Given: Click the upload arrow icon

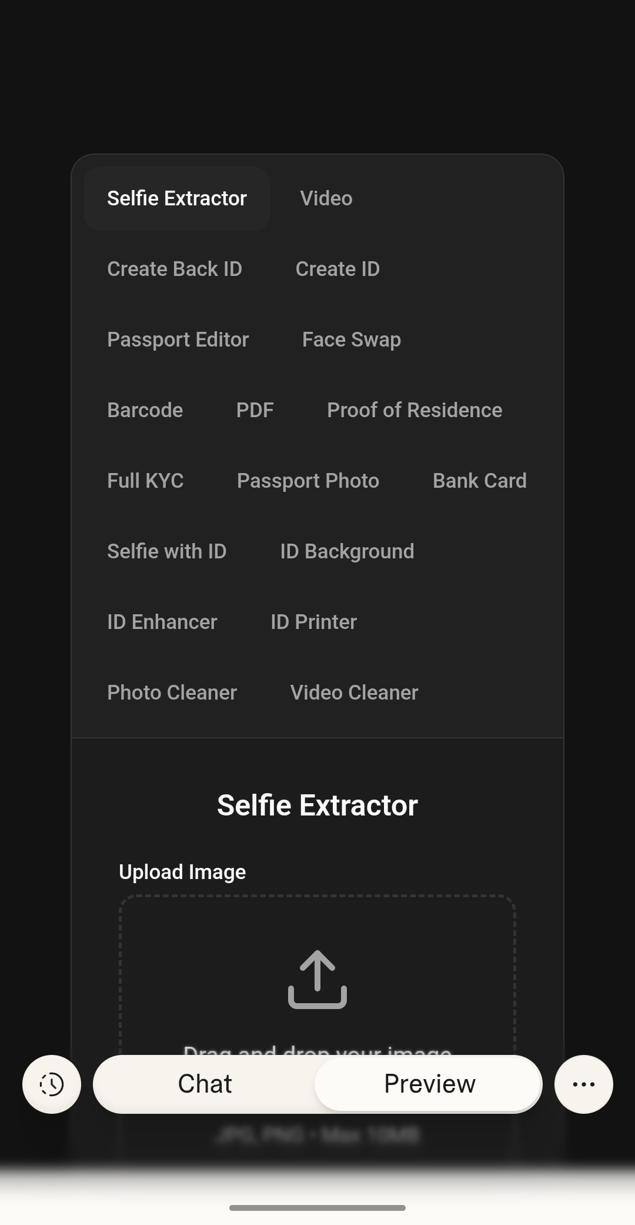Looking at the screenshot, I should [317, 979].
